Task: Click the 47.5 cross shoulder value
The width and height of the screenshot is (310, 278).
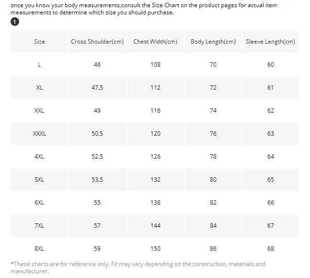Action: (x=97, y=88)
